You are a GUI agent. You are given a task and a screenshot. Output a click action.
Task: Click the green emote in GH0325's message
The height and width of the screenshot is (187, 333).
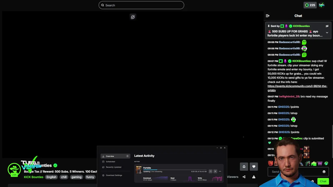(293, 119)
